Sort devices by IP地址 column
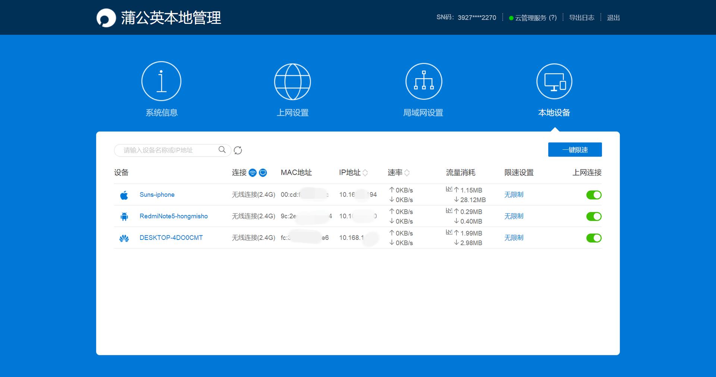 pos(366,172)
